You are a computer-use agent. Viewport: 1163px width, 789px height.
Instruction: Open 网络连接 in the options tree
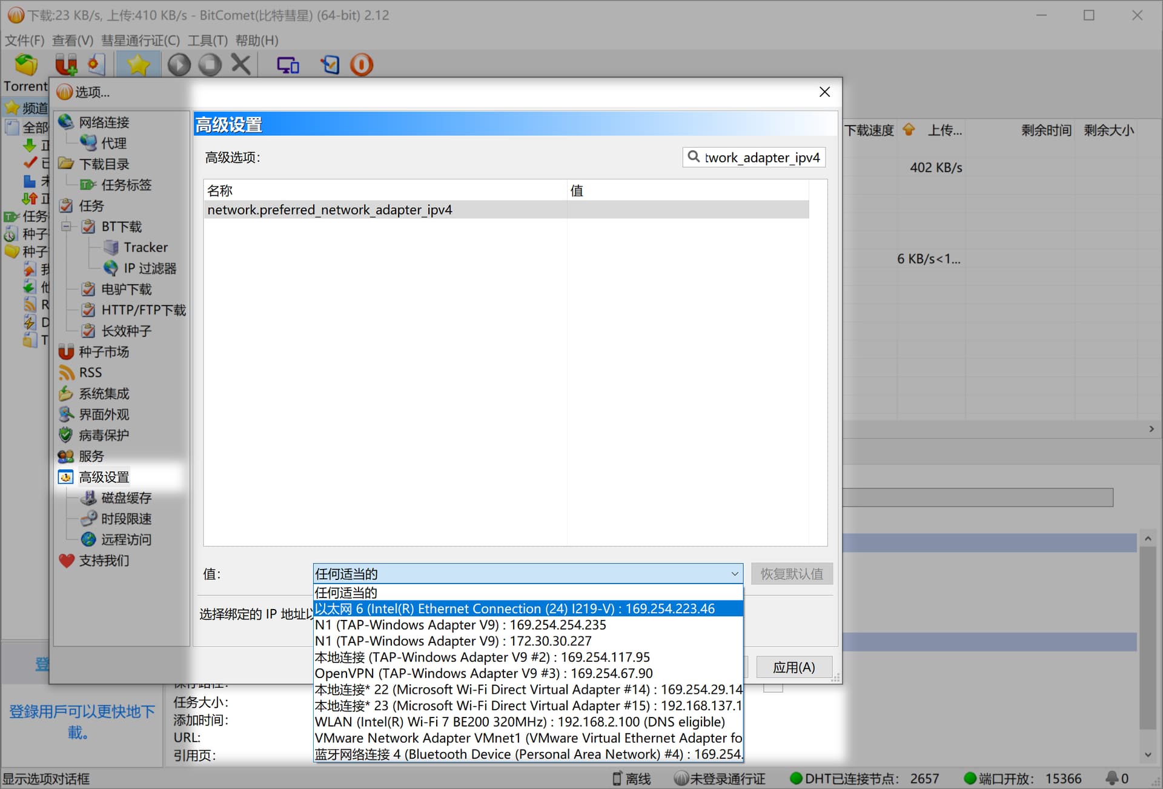click(104, 122)
